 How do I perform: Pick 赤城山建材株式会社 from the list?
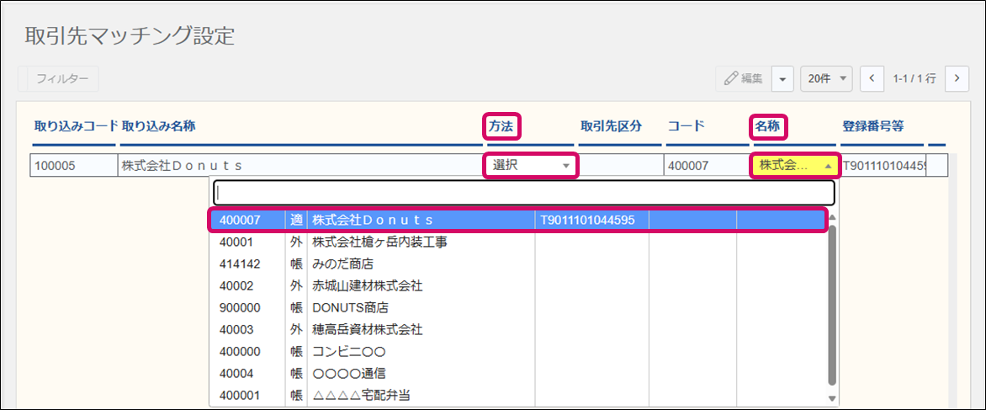367,286
